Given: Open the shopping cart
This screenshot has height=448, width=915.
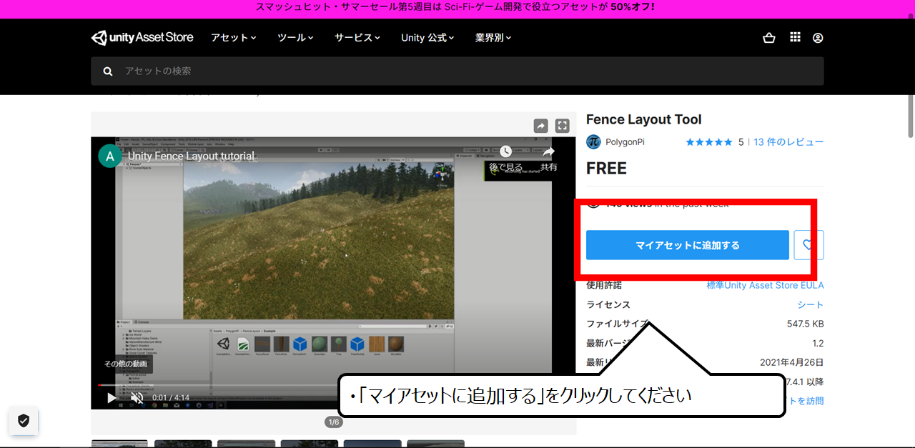Looking at the screenshot, I should pos(769,38).
